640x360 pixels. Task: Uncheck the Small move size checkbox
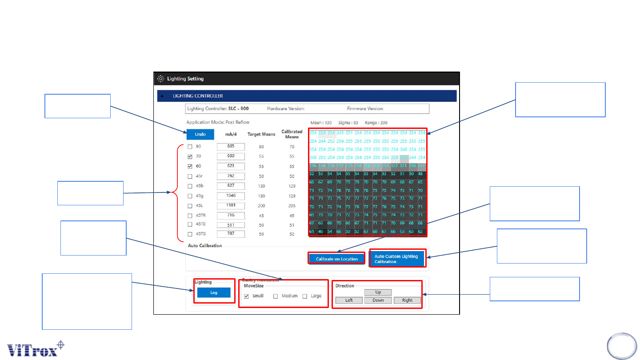tap(247, 296)
